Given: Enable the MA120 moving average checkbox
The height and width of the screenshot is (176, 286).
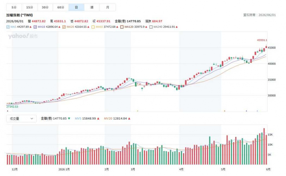Looking at the screenshot, I should point(122,27).
